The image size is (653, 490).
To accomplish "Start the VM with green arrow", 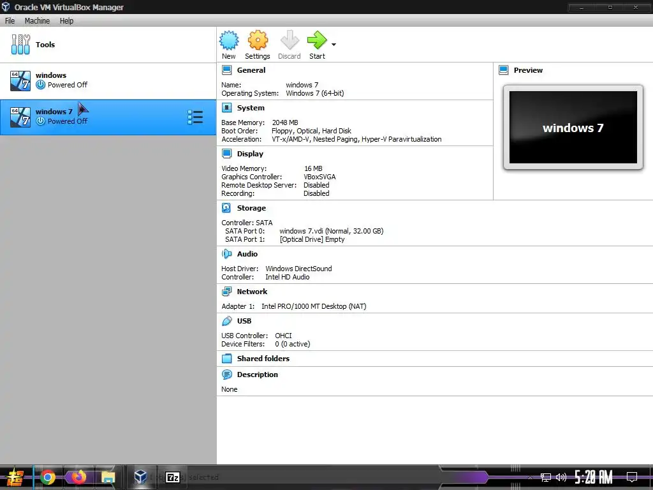I will [318, 40].
